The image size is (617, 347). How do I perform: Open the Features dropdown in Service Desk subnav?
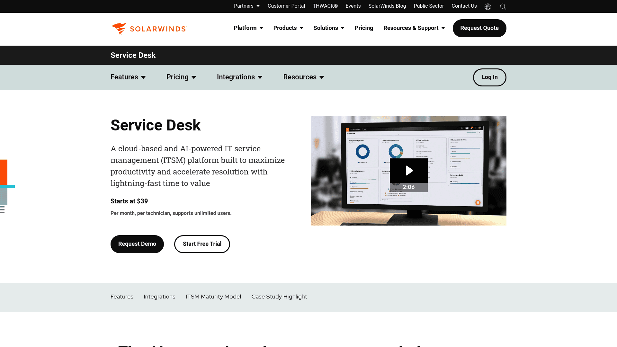(x=128, y=77)
